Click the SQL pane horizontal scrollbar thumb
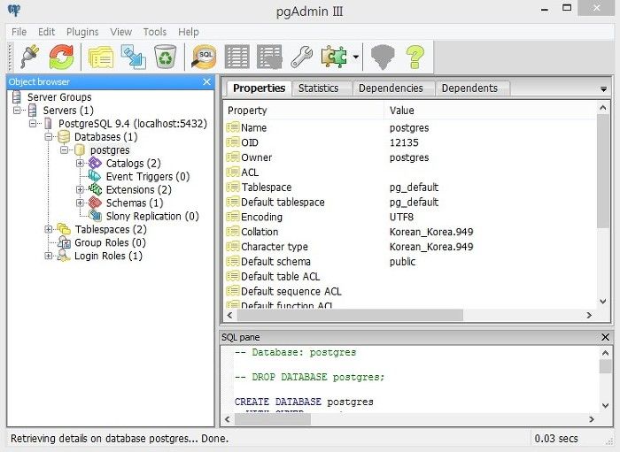The height and width of the screenshot is (452, 620). point(273,419)
